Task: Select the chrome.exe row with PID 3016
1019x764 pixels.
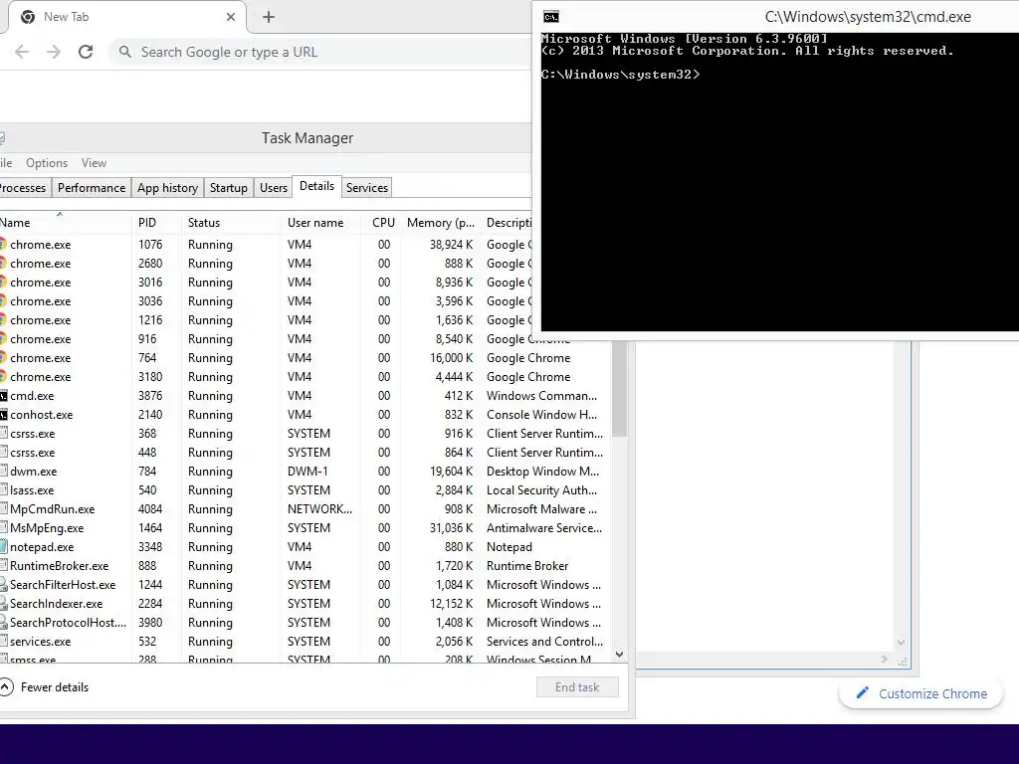Action: [x=266, y=283]
